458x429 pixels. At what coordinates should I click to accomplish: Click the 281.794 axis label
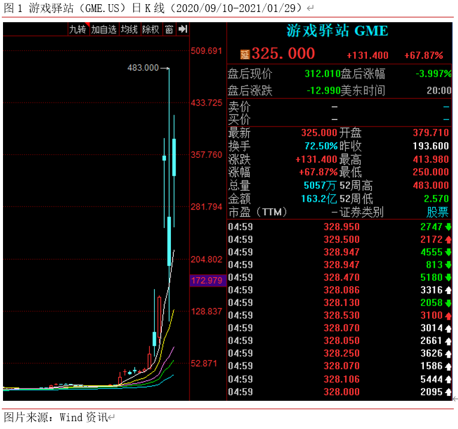(206, 207)
